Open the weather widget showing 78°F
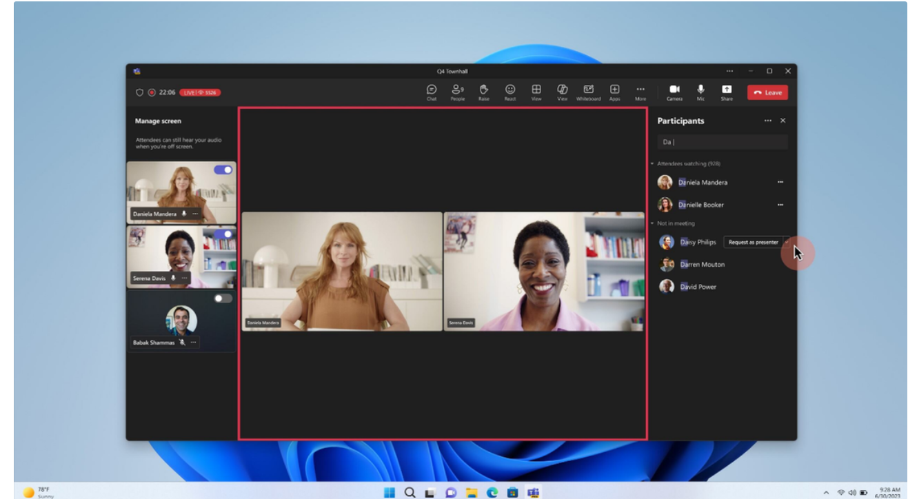 (39, 492)
